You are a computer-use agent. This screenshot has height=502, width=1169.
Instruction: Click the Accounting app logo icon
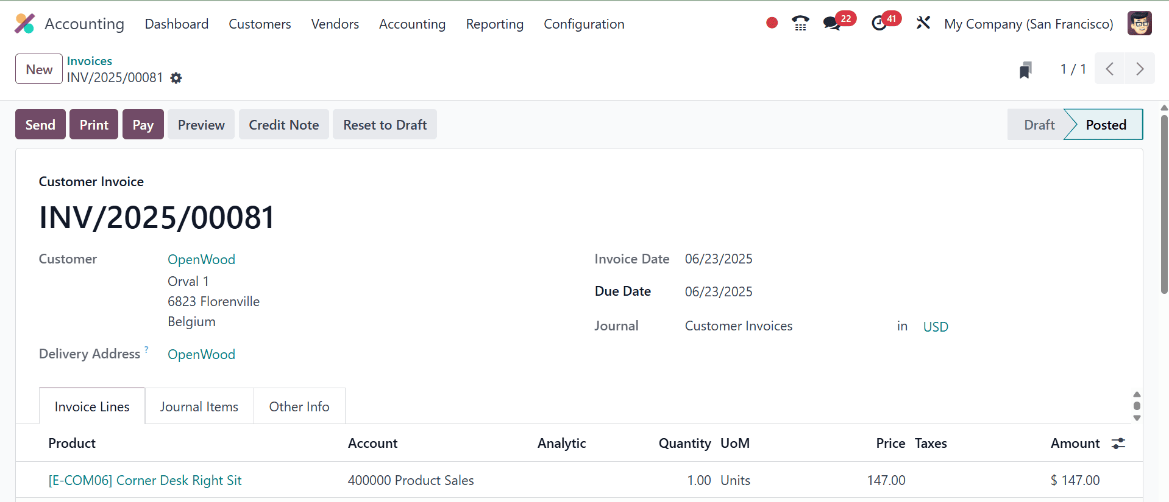[x=25, y=24]
